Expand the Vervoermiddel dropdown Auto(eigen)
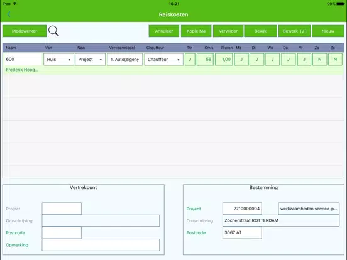 pos(124,59)
